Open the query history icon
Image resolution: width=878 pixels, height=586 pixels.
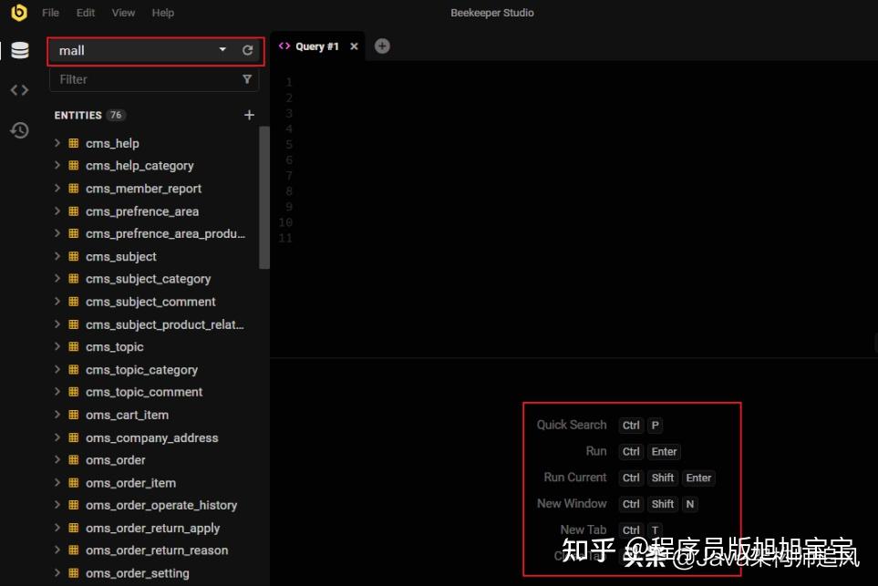[19, 130]
